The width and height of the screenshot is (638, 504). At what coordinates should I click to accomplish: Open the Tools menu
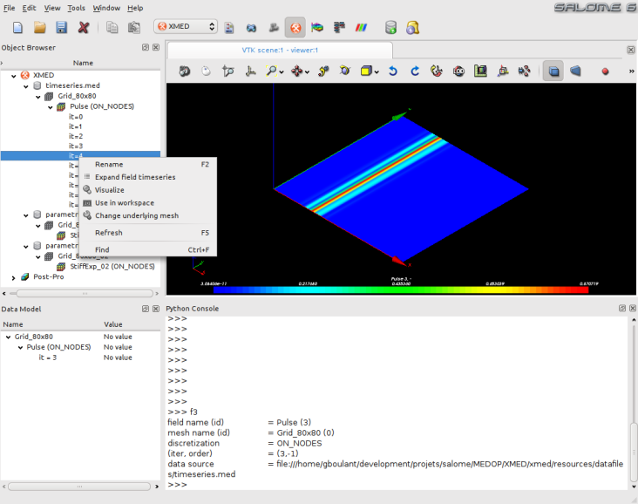[76, 8]
